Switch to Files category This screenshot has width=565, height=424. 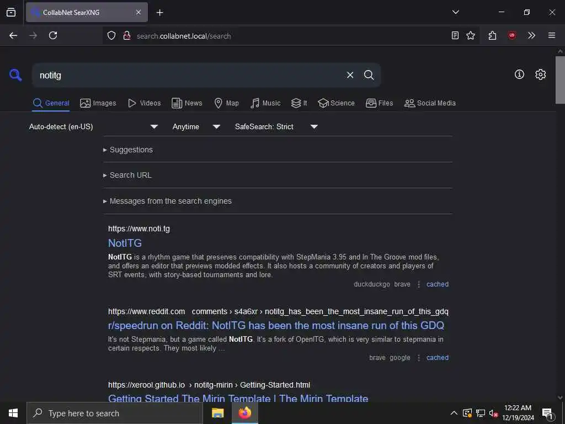379,103
